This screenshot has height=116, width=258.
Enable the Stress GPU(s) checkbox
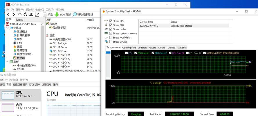(111, 41)
